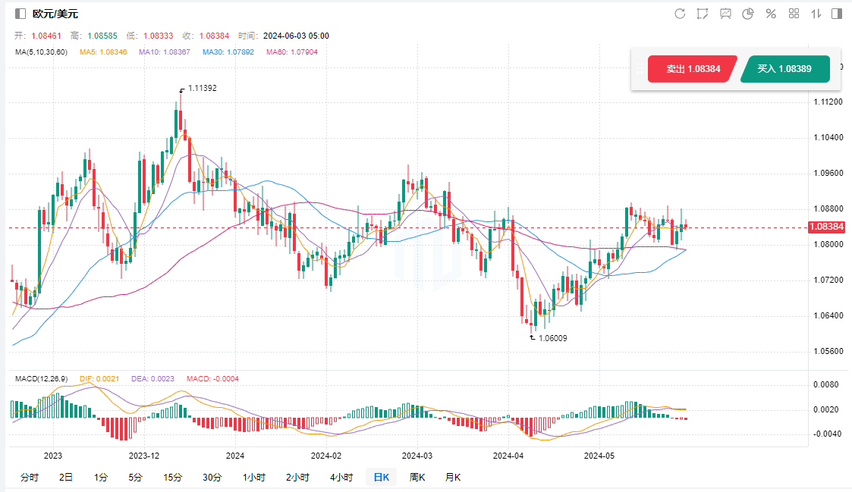This screenshot has height=492, width=852.
Task: Choose the 4小时 timeframe
Action: [x=341, y=477]
